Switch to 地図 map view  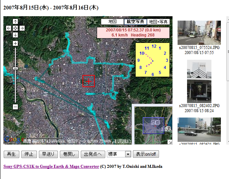[x=112, y=22]
